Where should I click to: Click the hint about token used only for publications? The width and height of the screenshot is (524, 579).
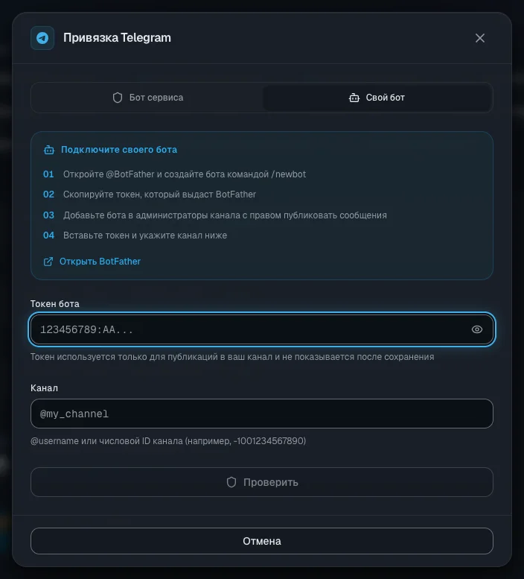pos(232,357)
